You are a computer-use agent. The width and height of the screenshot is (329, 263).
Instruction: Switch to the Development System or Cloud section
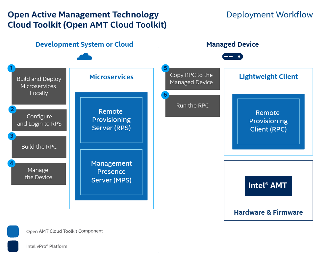pyautogui.click(x=85, y=44)
